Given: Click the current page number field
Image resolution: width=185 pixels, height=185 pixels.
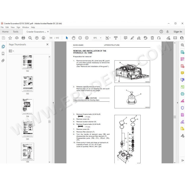Looking at the screenshot, I should click(x=51, y=38).
